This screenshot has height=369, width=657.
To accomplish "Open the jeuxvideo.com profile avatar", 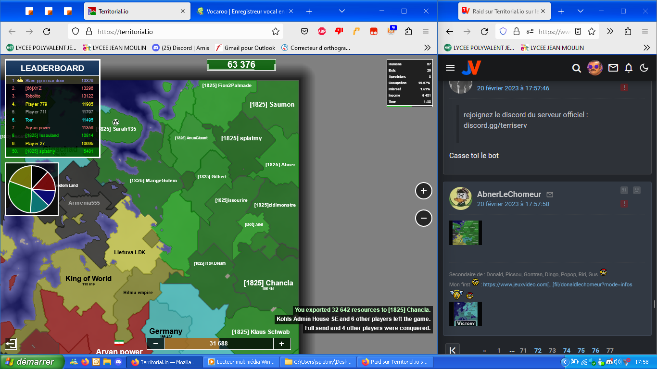I will (x=595, y=68).
